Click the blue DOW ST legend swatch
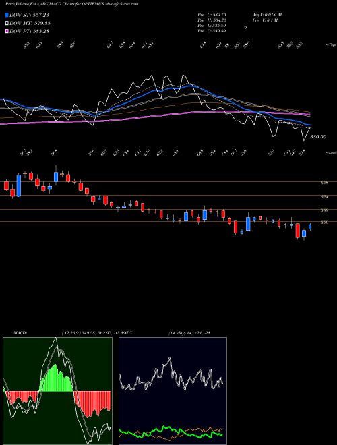This screenshot has width=337, height=445. tap(7, 15)
